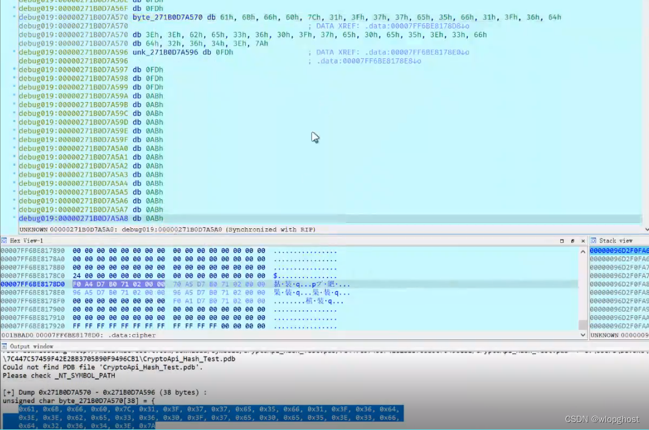
Task: Select hex row address 00007FF6BE8178F0
Action: (33, 301)
